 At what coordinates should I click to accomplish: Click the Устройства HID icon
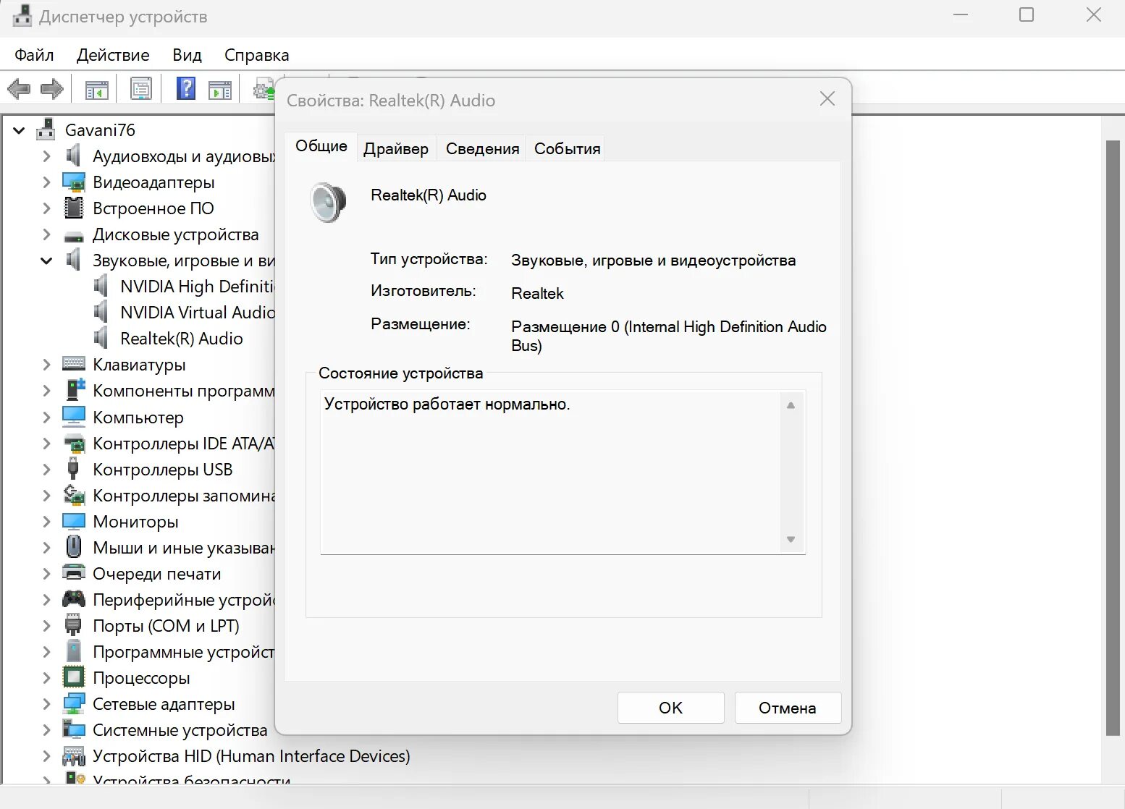coord(74,755)
